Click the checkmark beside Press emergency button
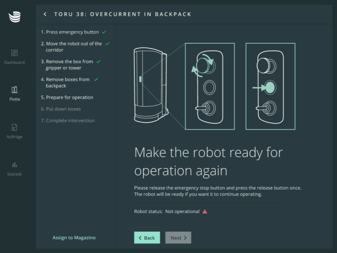The image size is (337, 253). [x=104, y=32]
